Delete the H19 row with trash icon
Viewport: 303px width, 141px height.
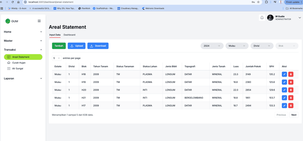(x=291, y=82)
